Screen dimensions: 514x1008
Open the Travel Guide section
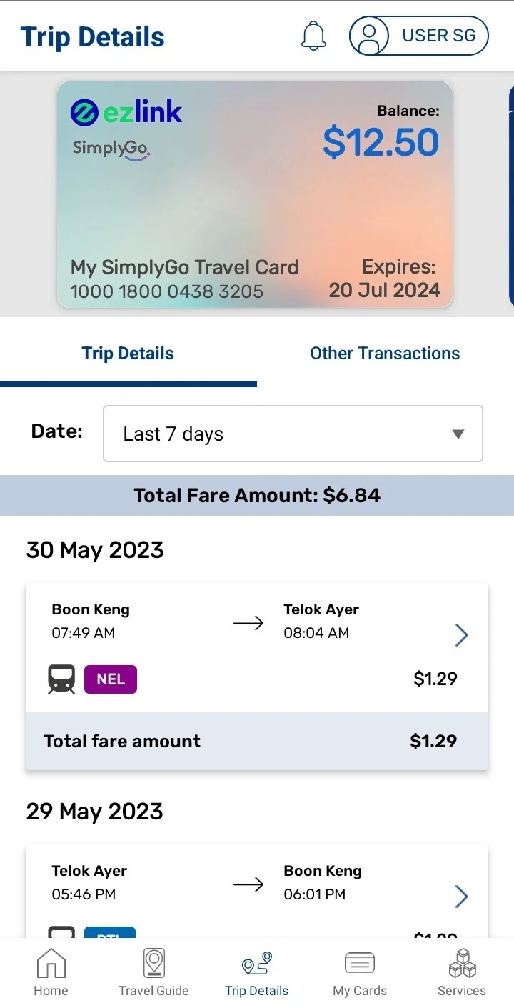[x=153, y=973]
